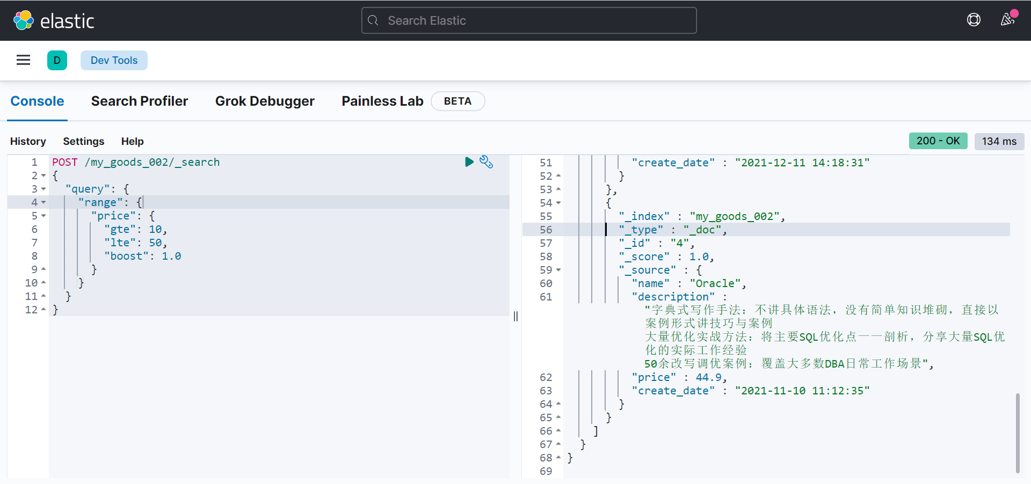Image resolution: width=1031 pixels, height=484 pixels.
Task: Click the "range": { line
Action: click(x=110, y=202)
